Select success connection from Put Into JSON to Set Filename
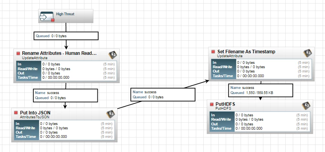This screenshot has height=152, width=325. pos(163,94)
